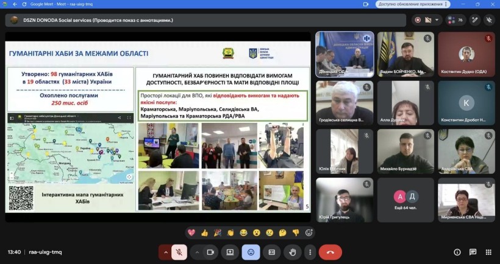The height and width of the screenshot is (264, 500).
Task: Select Константин Дробот's avatar tile
Action: (466, 103)
